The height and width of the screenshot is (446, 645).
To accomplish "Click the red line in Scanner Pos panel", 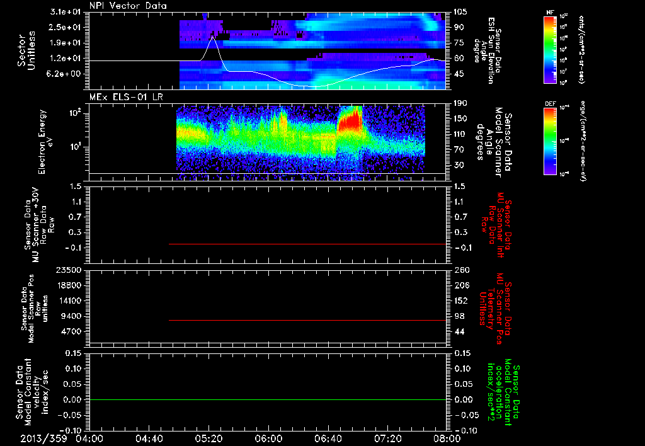I will (x=307, y=320).
